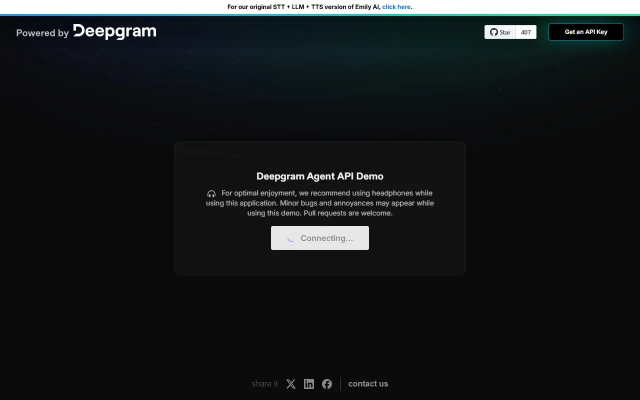Click the original STT + LLM + TTS banner
Image resolution: width=640 pixels, height=400 pixels.
(304, 6)
